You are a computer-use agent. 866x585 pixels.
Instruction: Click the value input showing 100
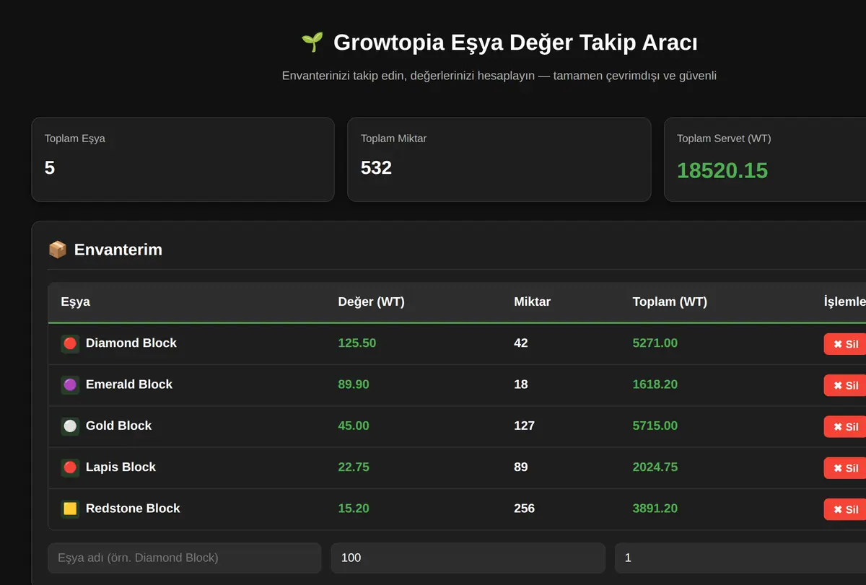tap(468, 558)
